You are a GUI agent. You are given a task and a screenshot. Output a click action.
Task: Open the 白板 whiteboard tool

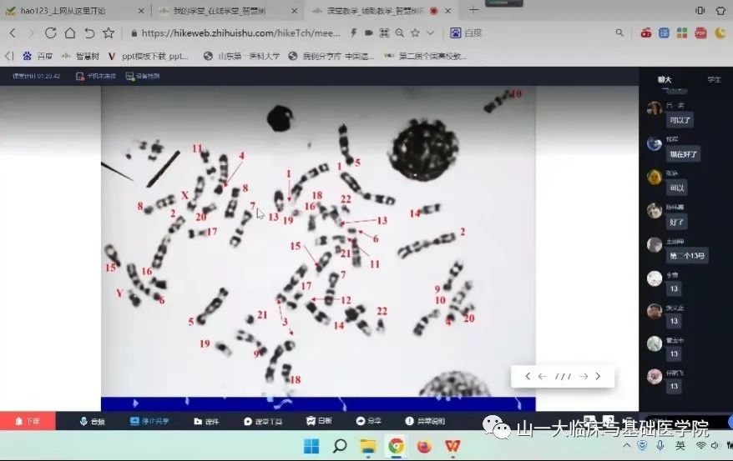pos(319,421)
